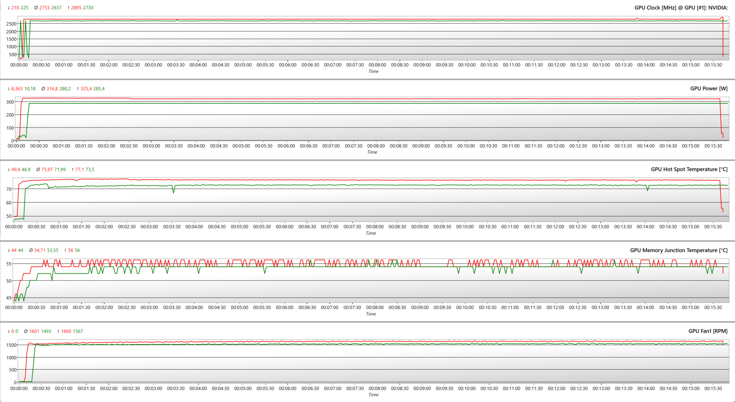Select the green average value 53,55 for Memory Junction

53,251
